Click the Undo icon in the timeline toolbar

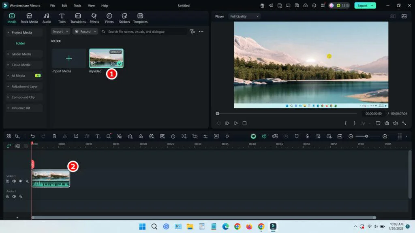click(33, 136)
